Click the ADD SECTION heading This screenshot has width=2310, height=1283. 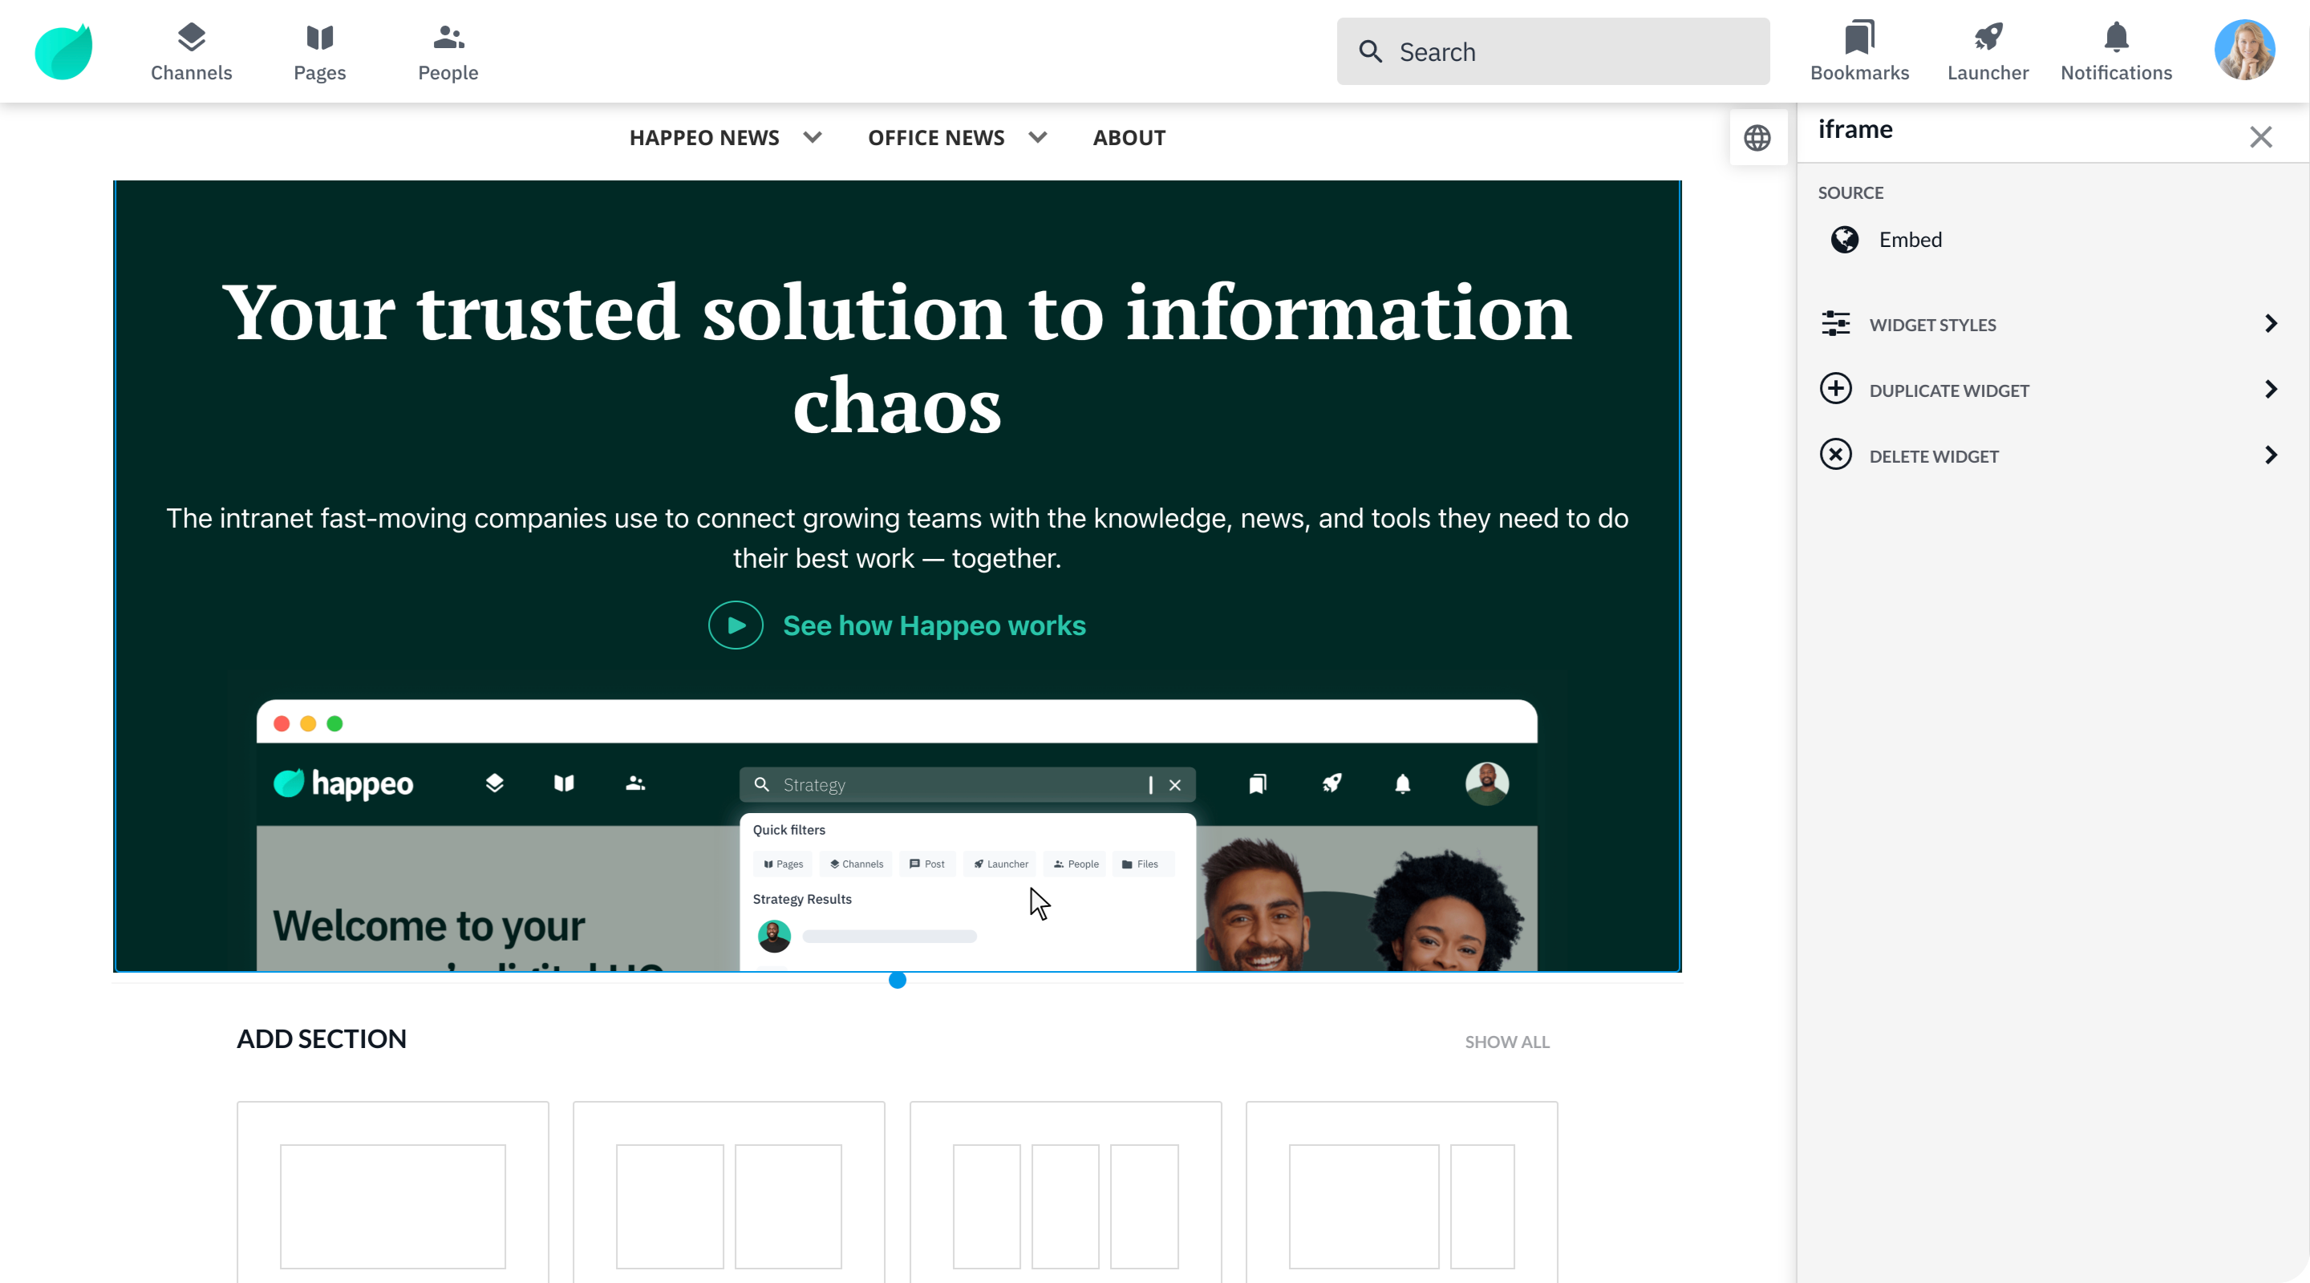[x=321, y=1038]
